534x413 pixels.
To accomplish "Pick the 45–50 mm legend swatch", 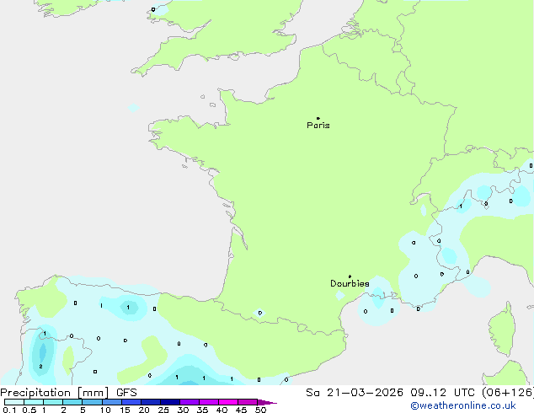I will [248, 402].
